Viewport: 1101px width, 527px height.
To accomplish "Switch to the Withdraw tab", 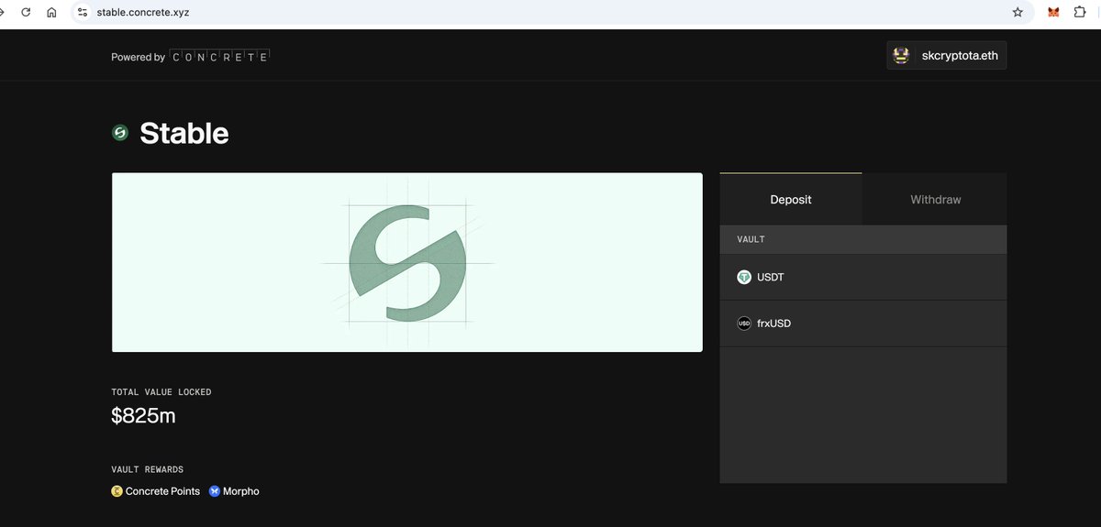I will point(935,199).
